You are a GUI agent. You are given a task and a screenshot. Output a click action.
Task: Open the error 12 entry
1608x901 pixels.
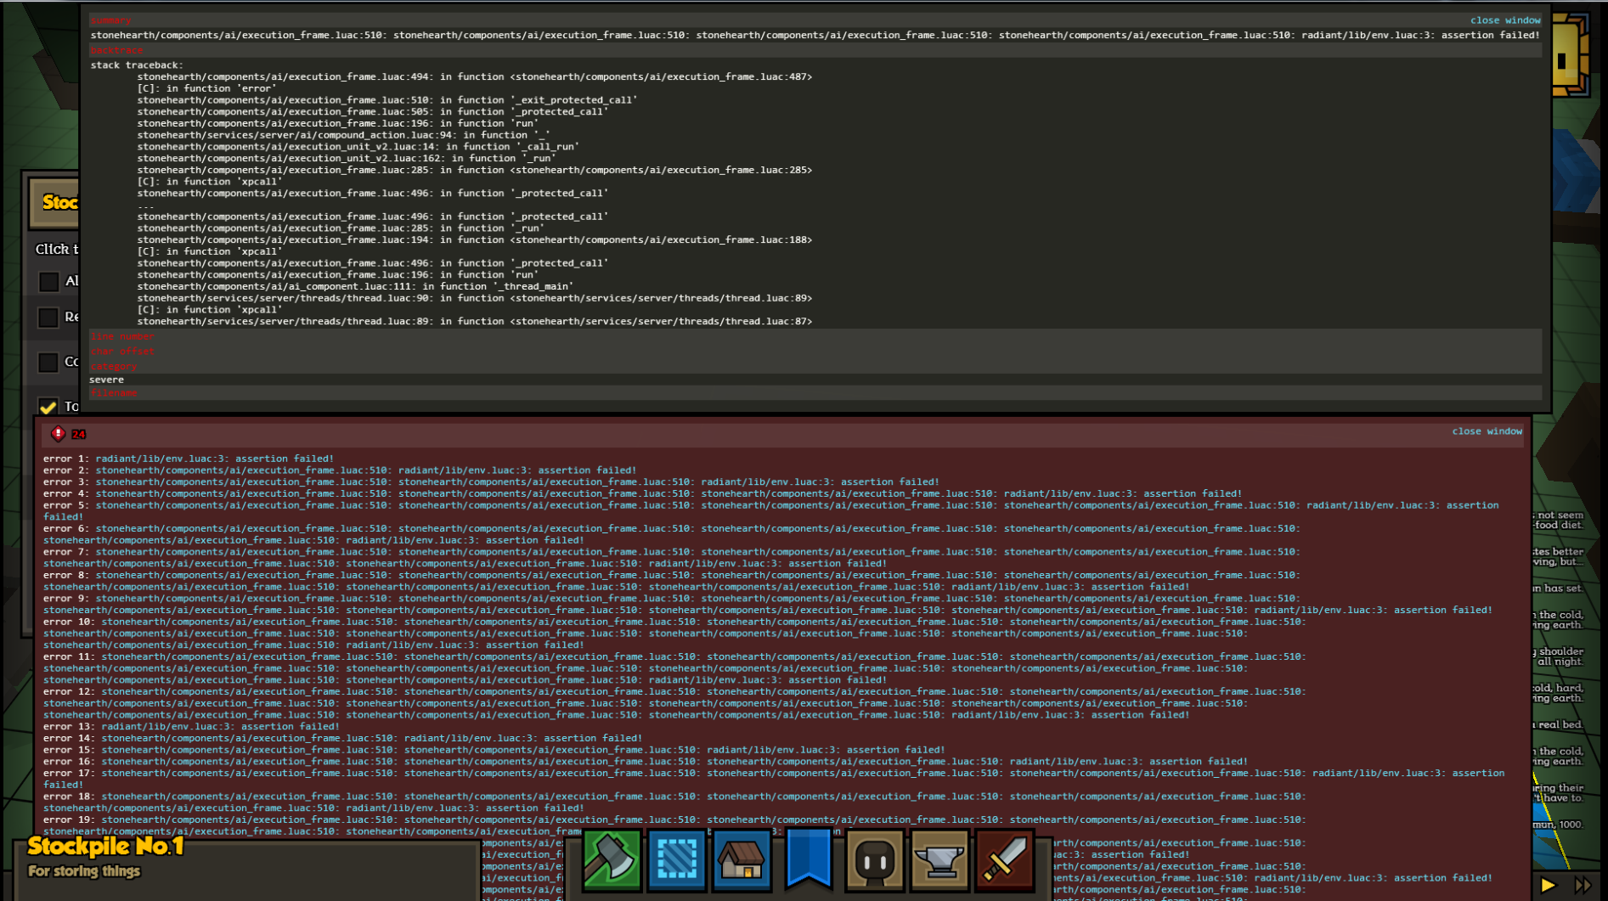[x=674, y=703]
